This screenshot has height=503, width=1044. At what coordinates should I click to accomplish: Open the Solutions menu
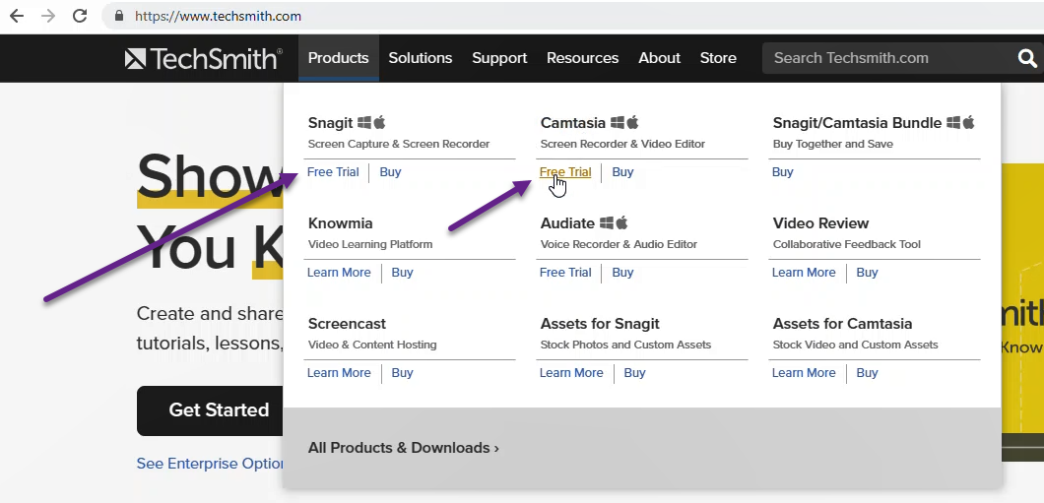420,58
